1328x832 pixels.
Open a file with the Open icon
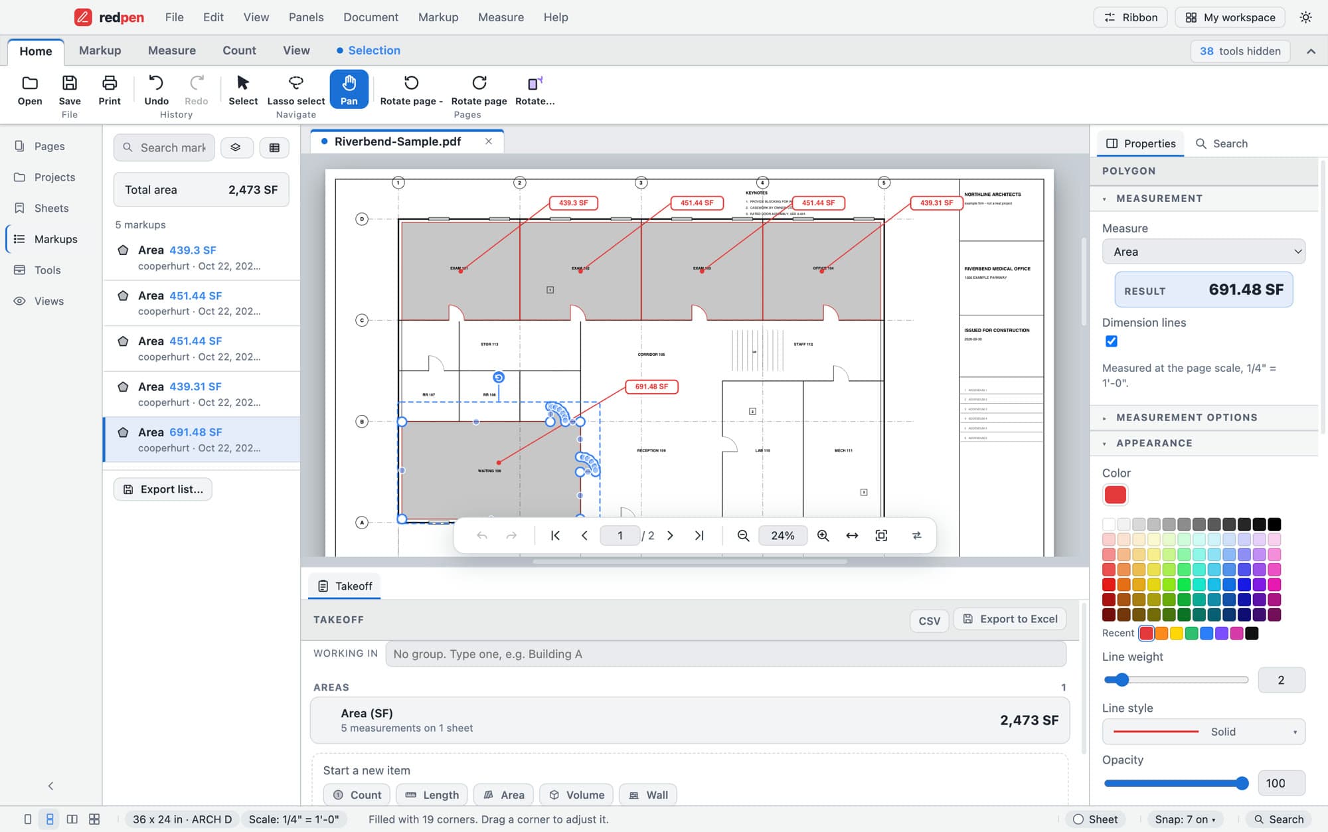pos(30,90)
